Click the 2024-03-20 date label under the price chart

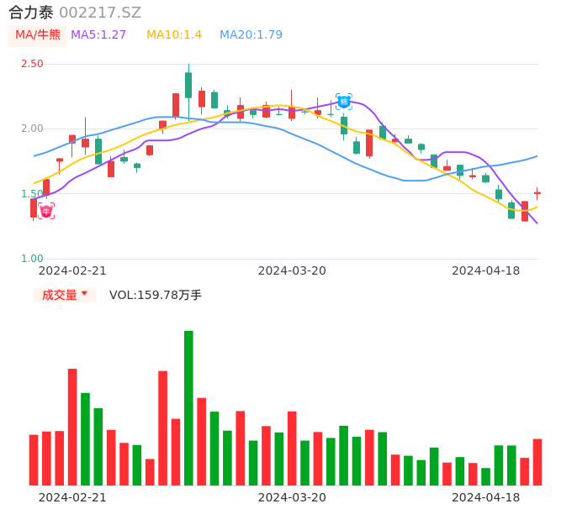pyautogui.click(x=292, y=270)
